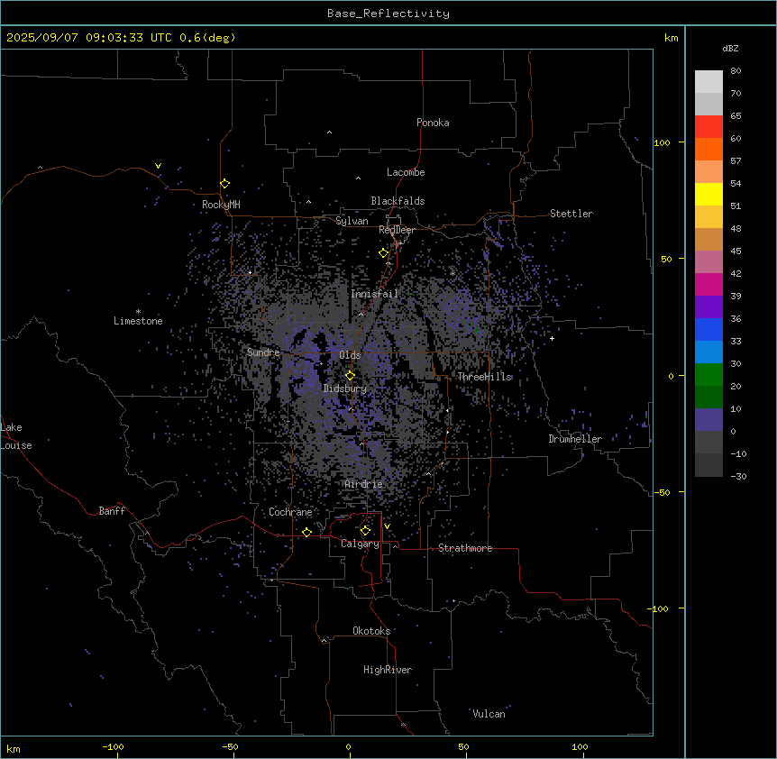777x759 pixels.
Task: Click the RedDeer city label
Action: coord(397,230)
